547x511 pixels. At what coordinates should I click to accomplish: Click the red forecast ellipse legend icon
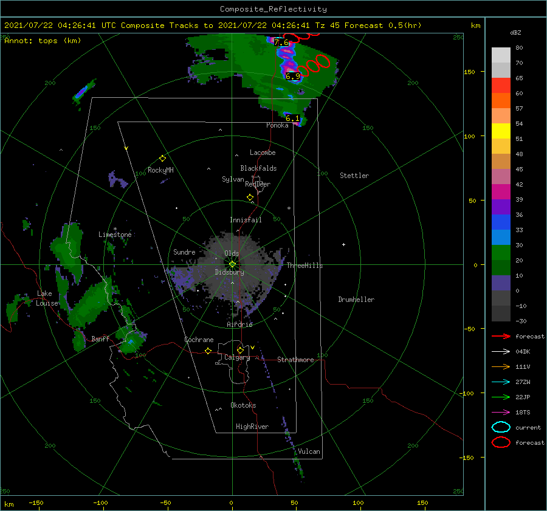click(501, 442)
